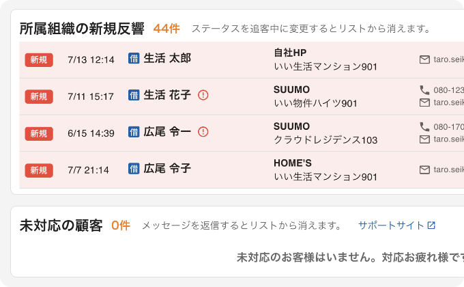The height and width of the screenshot is (287, 464).
Task: Click the 0件 count in 未対応の顧客
Action: point(121,225)
